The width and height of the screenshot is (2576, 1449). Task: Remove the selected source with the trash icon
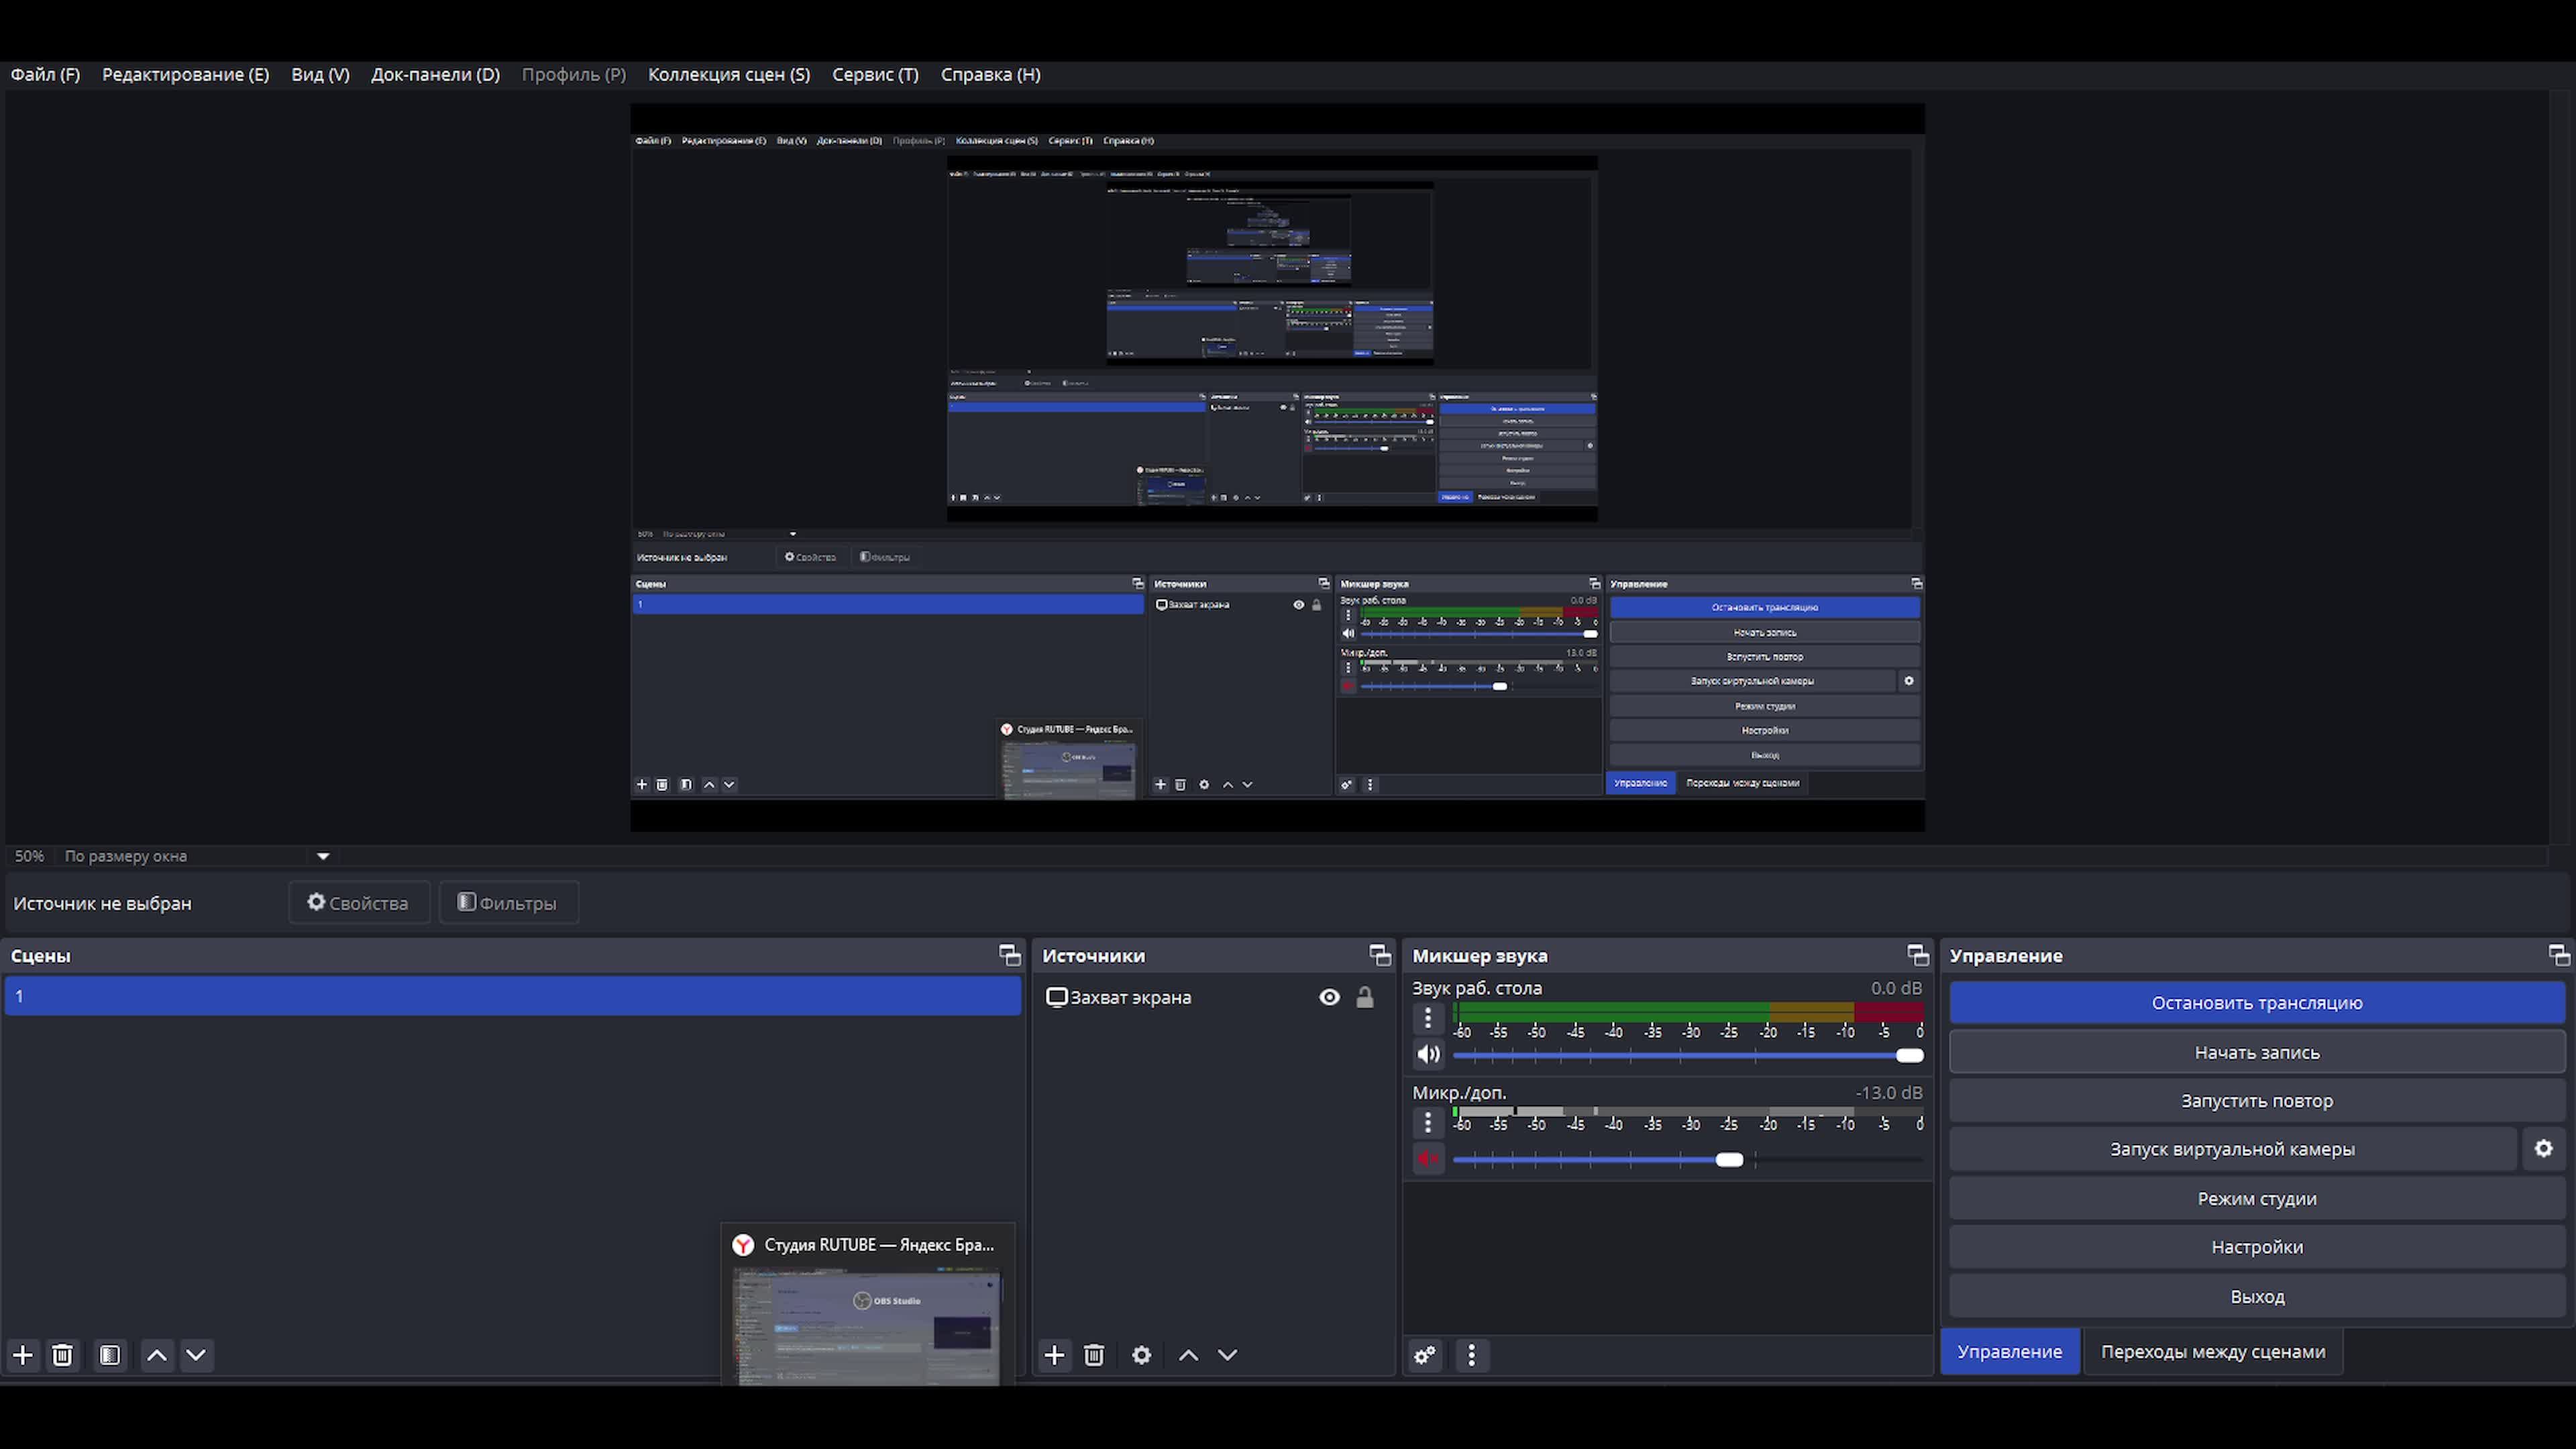click(x=1094, y=1355)
